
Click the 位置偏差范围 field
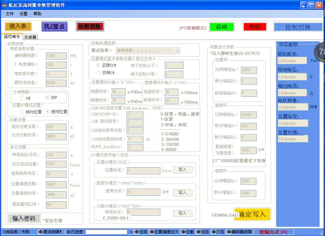56,184
